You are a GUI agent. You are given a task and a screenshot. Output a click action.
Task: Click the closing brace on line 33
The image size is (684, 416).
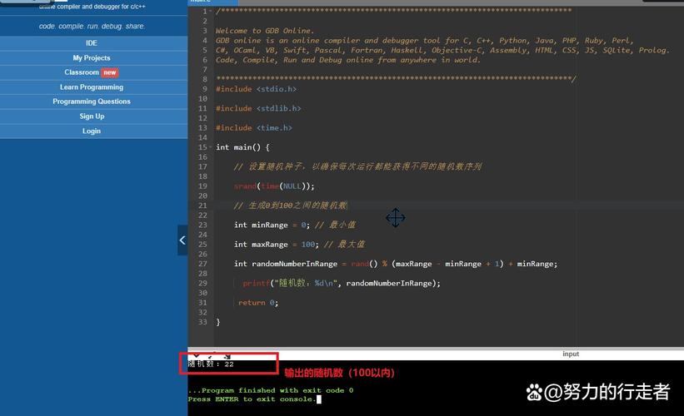pos(218,322)
